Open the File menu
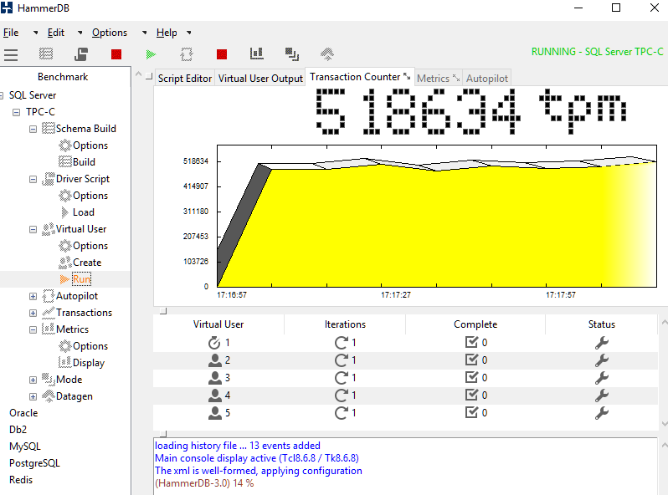Image resolution: width=668 pixels, height=495 pixels. pyautogui.click(x=11, y=33)
